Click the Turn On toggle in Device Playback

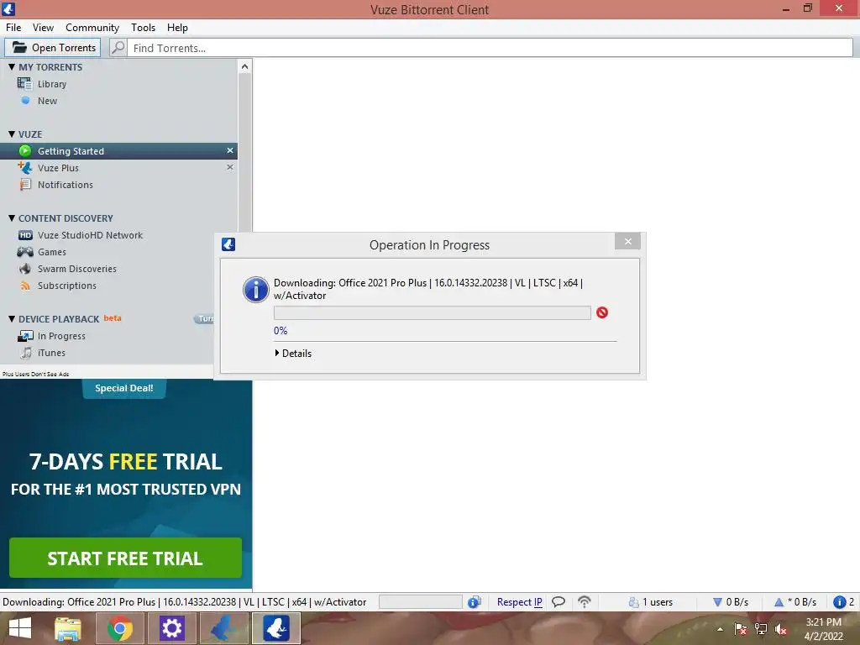tap(204, 318)
